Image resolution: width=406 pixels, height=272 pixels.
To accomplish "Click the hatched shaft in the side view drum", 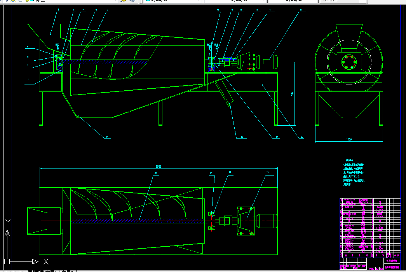I will 105,62.
